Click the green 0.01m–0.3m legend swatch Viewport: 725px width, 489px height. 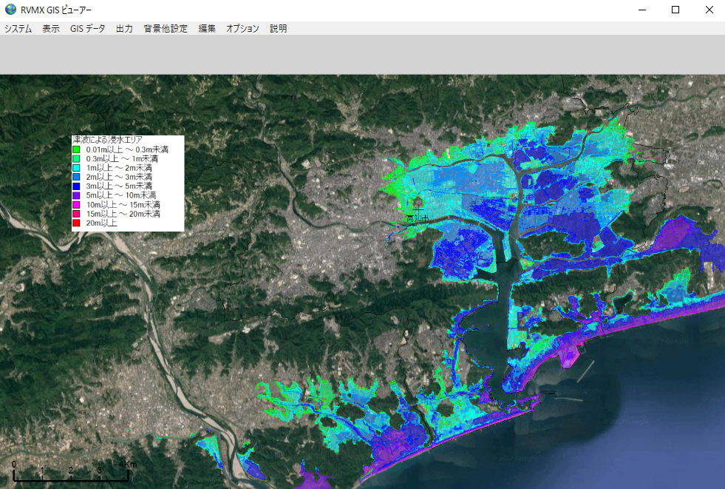click(x=76, y=150)
